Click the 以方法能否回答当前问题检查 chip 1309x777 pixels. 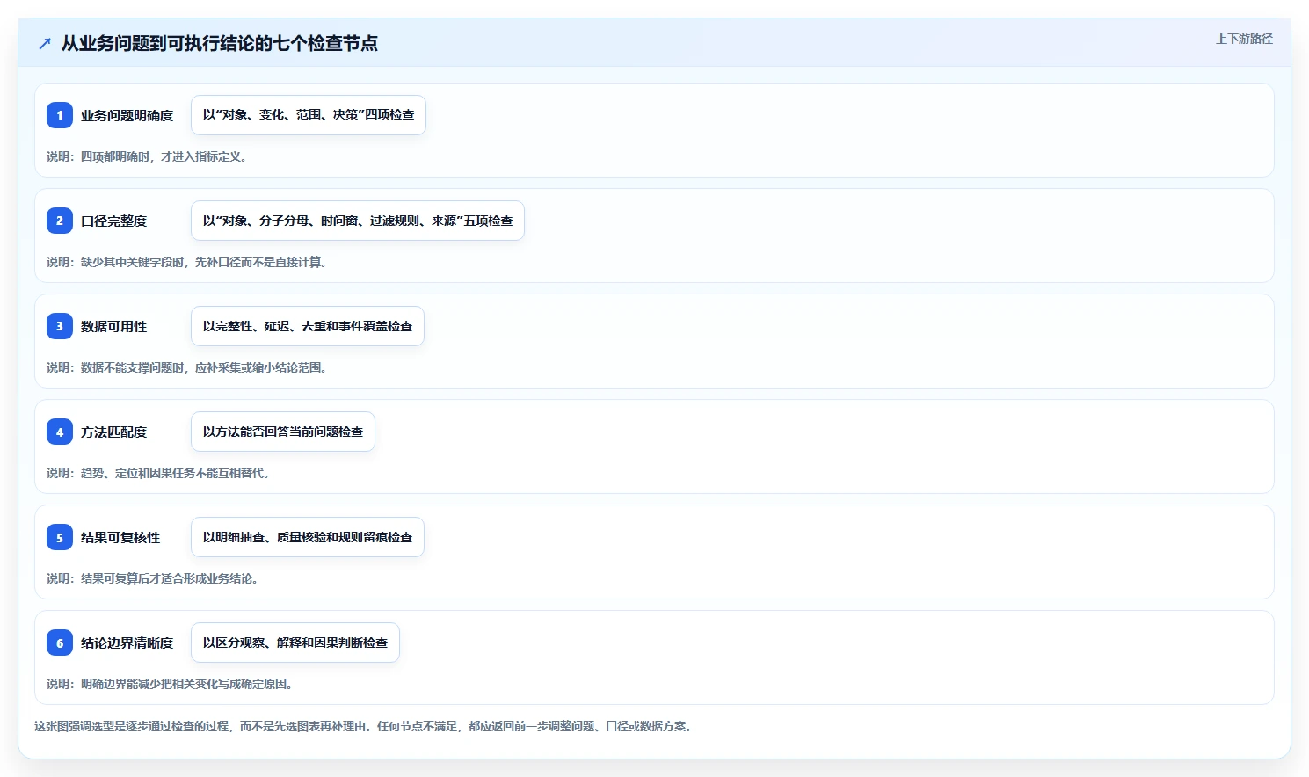click(x=283, y=432)
